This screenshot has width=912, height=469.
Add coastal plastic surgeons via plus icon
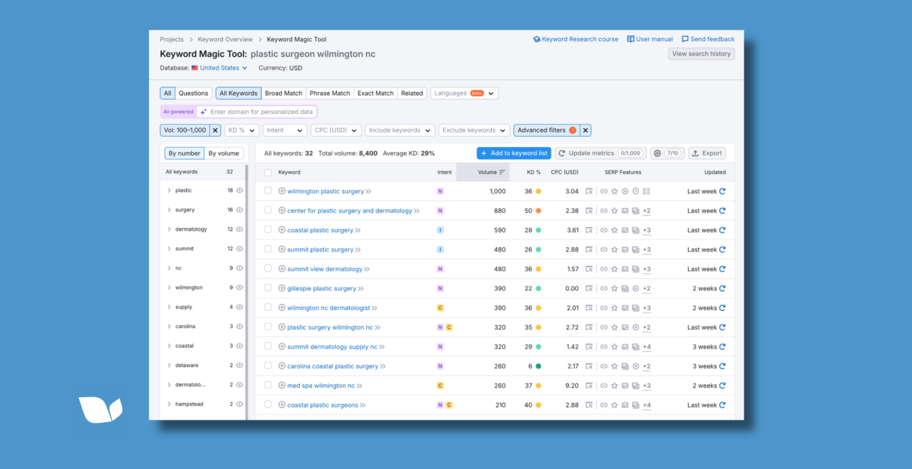tap(282, 405)
